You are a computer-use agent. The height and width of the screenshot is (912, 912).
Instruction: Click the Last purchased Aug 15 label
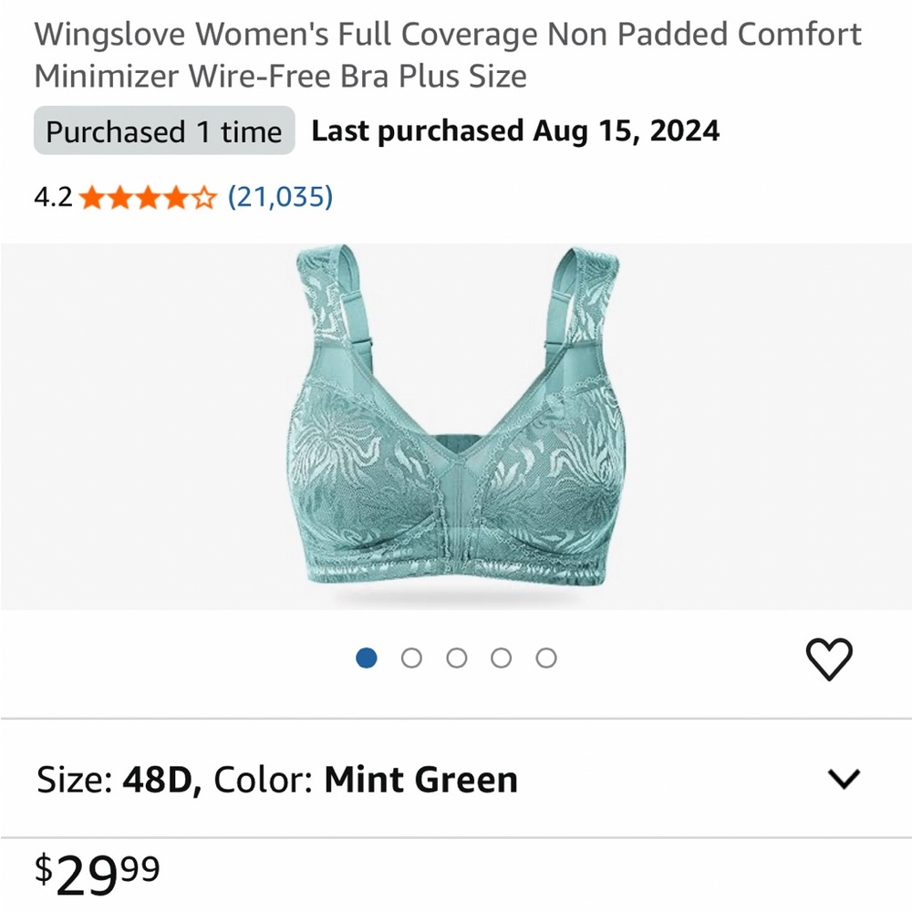coord(515,130)
